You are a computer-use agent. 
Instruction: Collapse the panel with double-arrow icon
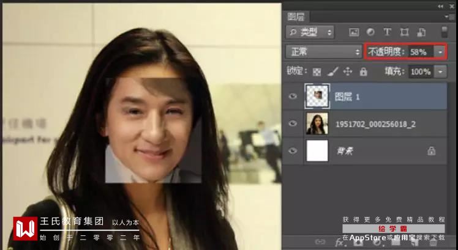(440, 6)
